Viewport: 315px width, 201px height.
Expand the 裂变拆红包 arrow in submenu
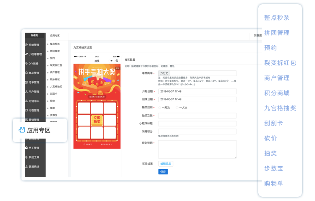[x=48, y=65]
